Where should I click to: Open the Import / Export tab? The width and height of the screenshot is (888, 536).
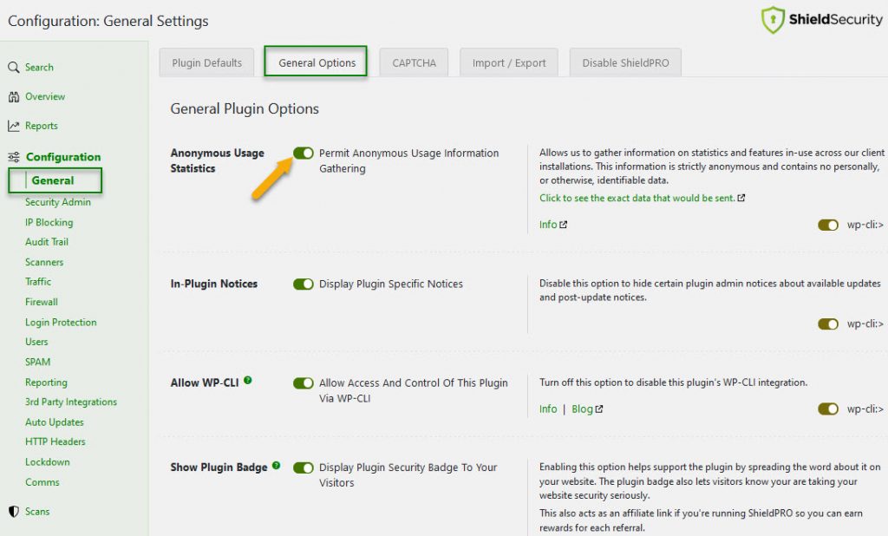[509, 62]
